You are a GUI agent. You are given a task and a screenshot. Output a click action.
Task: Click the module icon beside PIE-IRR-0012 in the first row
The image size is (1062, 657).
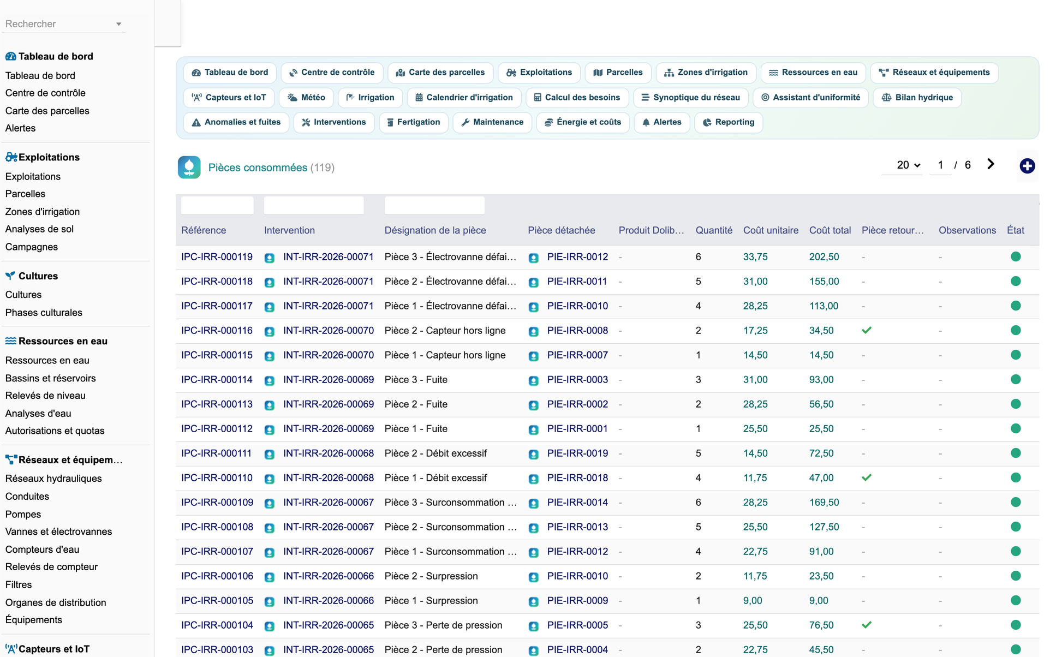click(534, 258)
